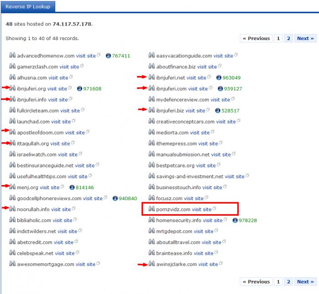Click Alexa rank icon next to 971608
319x294 pixels.
[80, 89]
